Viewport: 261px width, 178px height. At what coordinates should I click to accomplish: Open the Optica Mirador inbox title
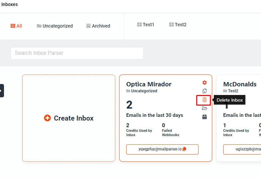pyautogui.click(x=149, y=84)
